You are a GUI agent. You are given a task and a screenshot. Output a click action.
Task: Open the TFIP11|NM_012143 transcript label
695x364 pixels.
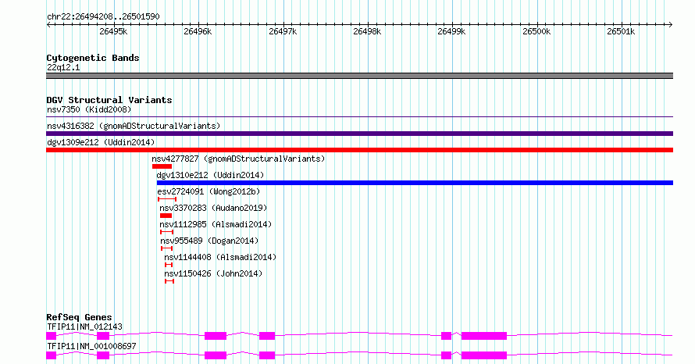[x=84, y=327]
